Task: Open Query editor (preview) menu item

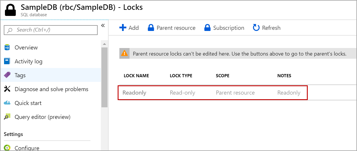Action: click(x=43, y=117)
